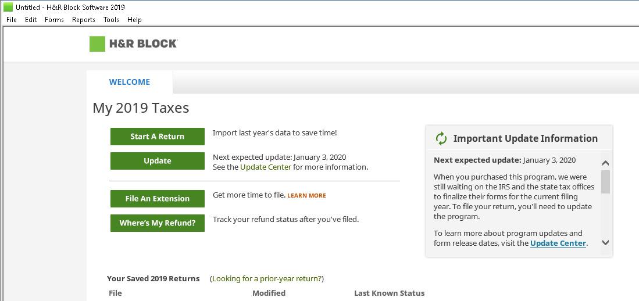639x301 pixels.
Task: Open Update Center link in update information panel
Action: pyautogui.click(x=558, y=243)
